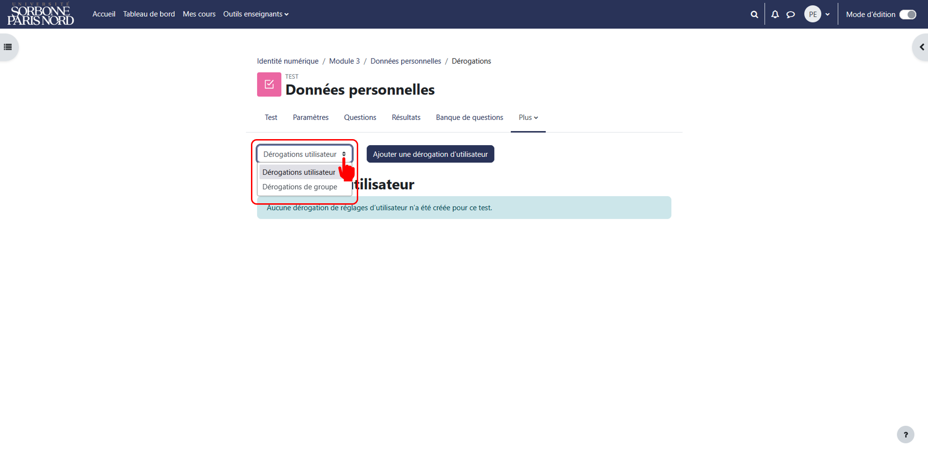Open the search magnifier icon
Screen dimensions: 928x452
(x=754, y=14)
